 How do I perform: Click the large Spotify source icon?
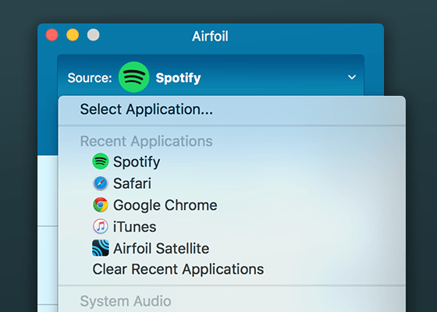pos(134,77)
